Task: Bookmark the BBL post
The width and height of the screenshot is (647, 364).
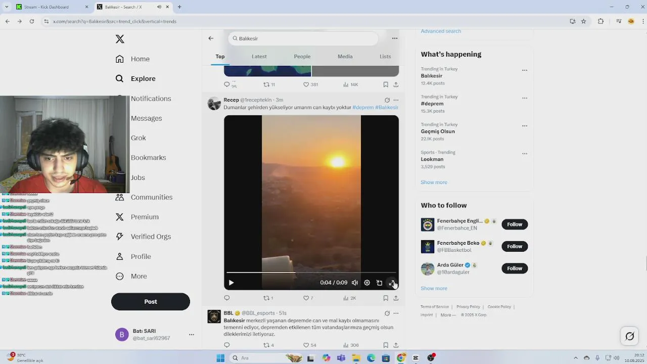Action: coord(386,345)
